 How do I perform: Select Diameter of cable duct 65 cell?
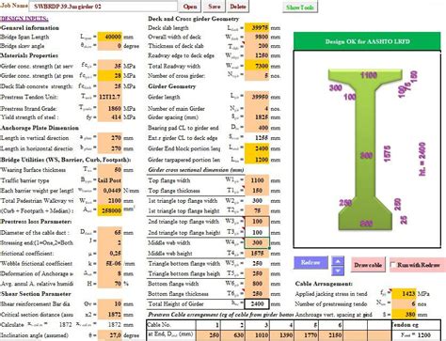[109, 232]
